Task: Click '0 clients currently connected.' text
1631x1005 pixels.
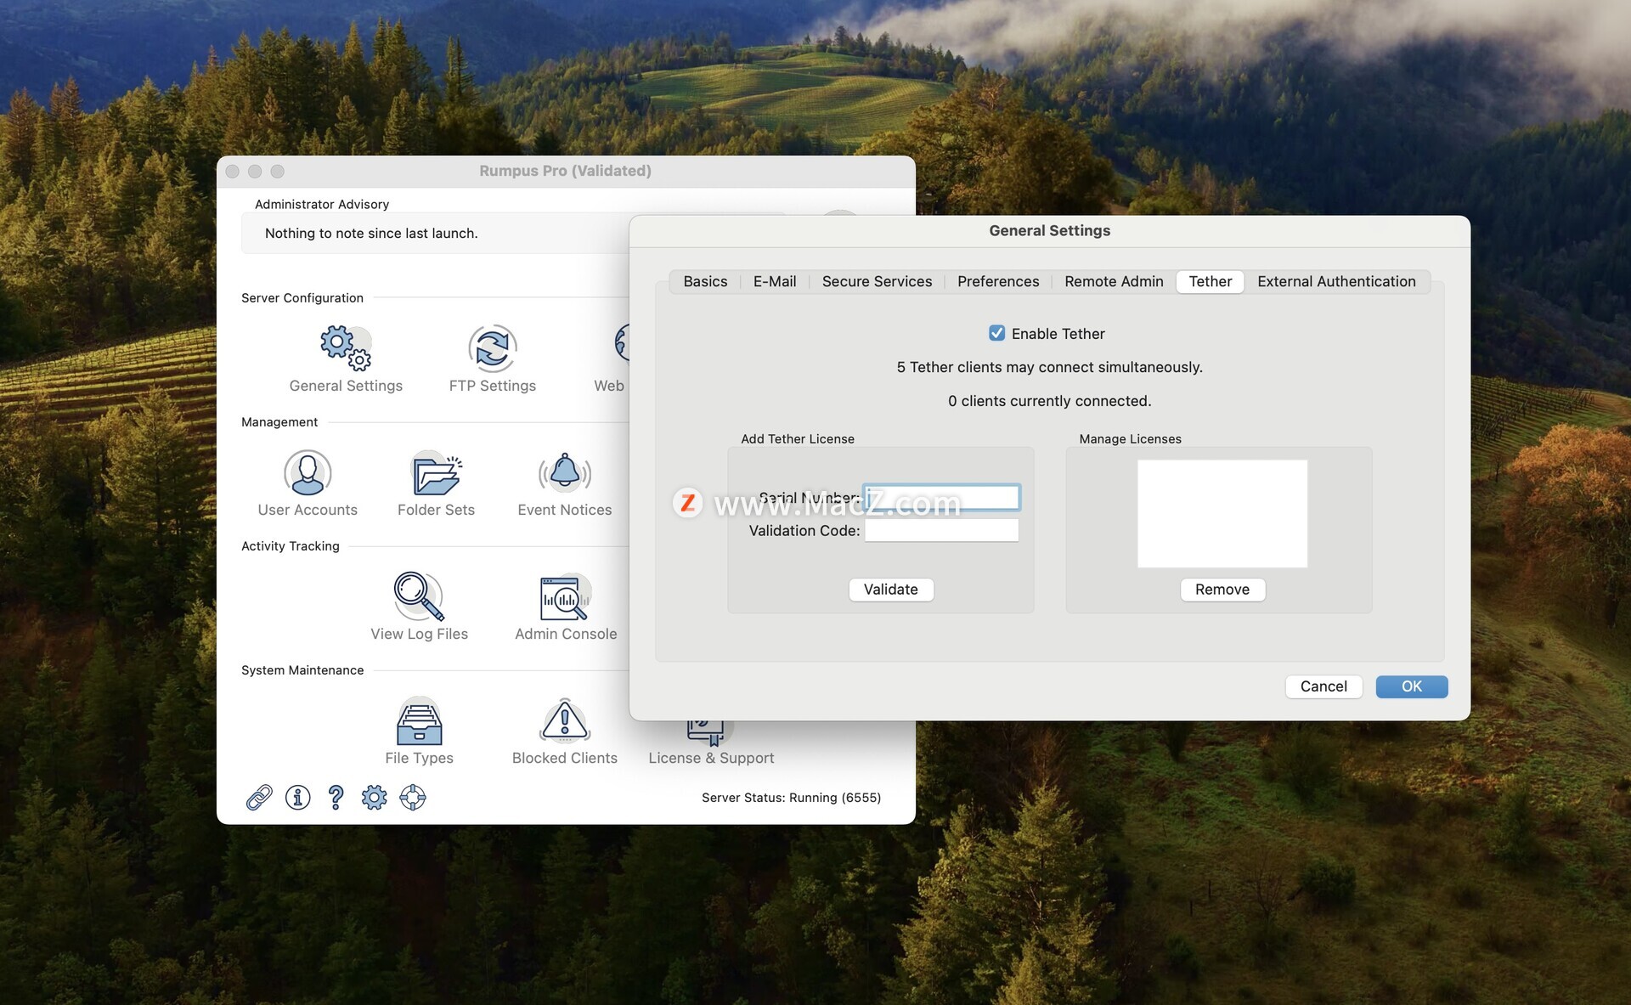Action: pos(1049,401)
